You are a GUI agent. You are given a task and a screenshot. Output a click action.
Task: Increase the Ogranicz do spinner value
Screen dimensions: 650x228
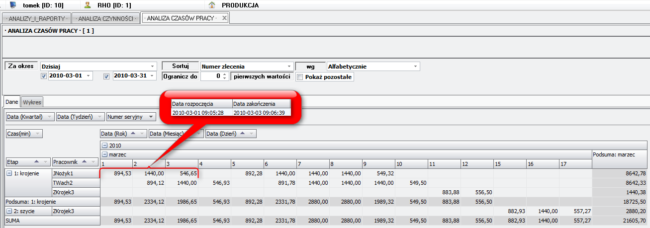tap(224, 75)
